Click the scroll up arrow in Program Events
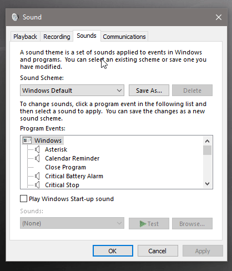 (x=207, y=141)
